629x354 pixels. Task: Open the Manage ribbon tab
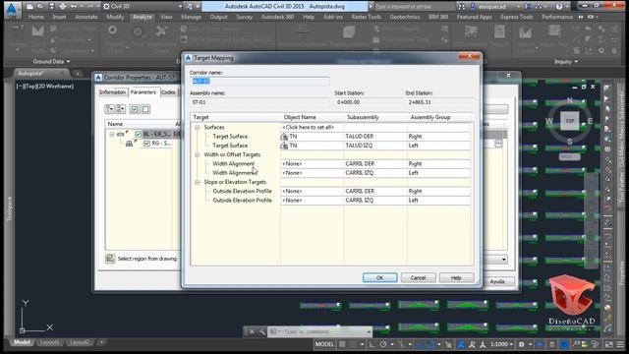tap(191, 17)
